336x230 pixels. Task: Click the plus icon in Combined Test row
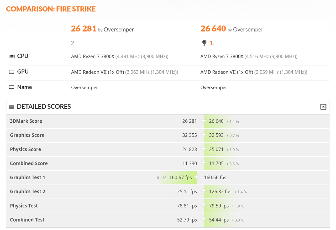(204, 219)
